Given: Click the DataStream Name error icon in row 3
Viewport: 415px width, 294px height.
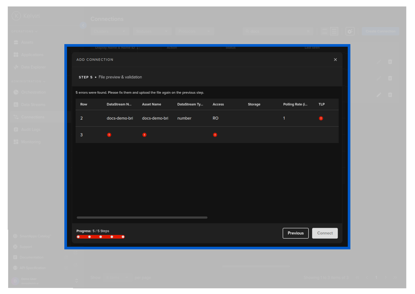Looking at the screenshot, I should 109,135.
